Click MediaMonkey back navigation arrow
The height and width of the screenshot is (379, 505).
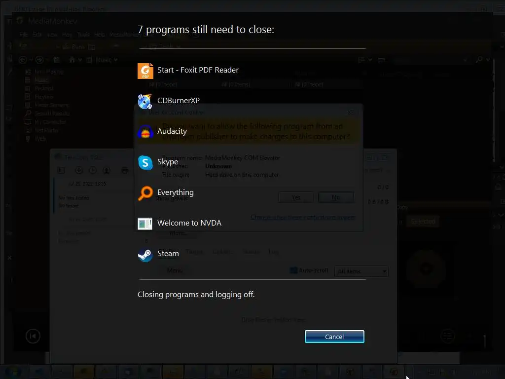coord(23,60)
